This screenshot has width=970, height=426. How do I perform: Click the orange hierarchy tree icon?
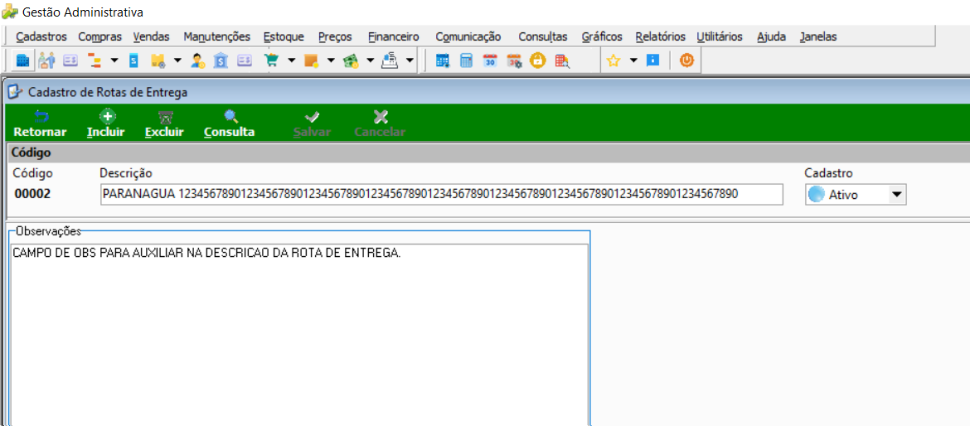click(x=95, y=61)
